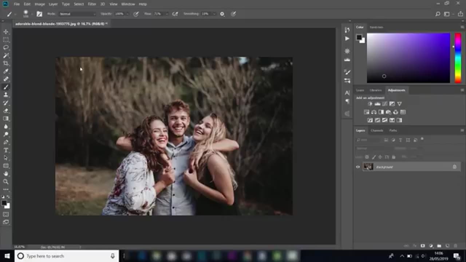The width and height of the screenshot is (466, 262).
Task: Select the Crop tool
Action: (6, 63)
